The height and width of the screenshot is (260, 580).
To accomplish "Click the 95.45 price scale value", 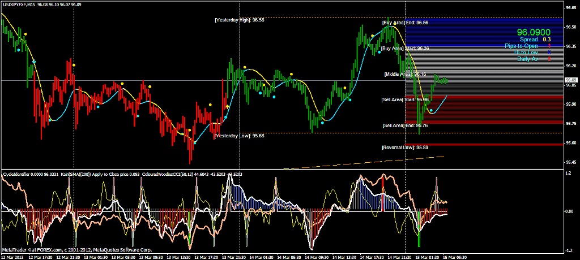I will coord(571,162).
